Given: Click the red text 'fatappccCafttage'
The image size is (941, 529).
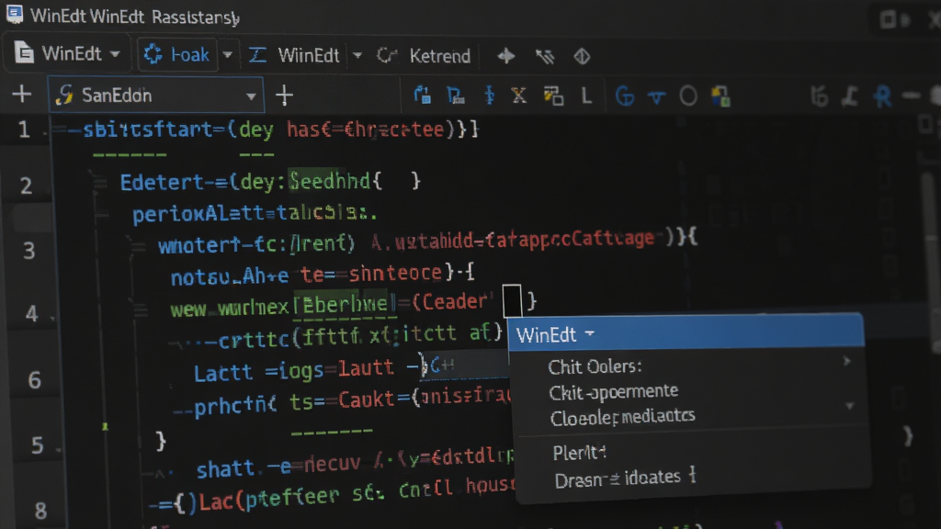Looking at the screenshot, I should [x=569, y=240].
